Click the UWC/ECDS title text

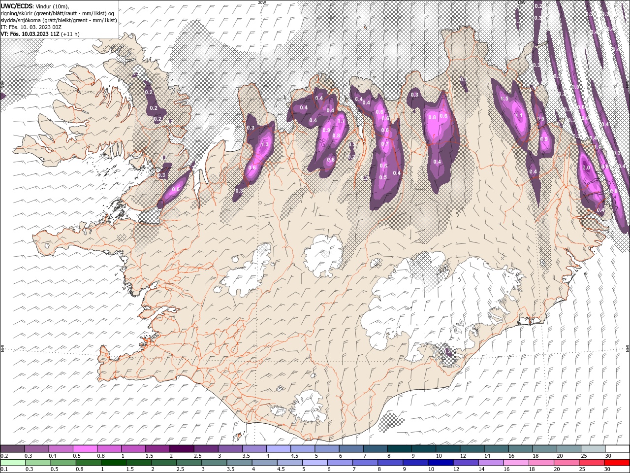16,6
